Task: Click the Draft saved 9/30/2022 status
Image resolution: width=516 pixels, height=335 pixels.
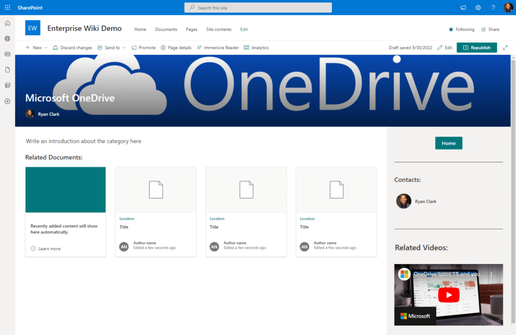Action: point(410,48)
